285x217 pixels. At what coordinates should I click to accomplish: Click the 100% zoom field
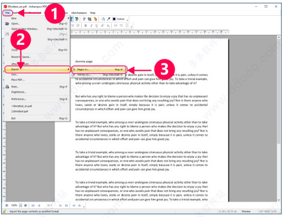(x=14, y=205)
